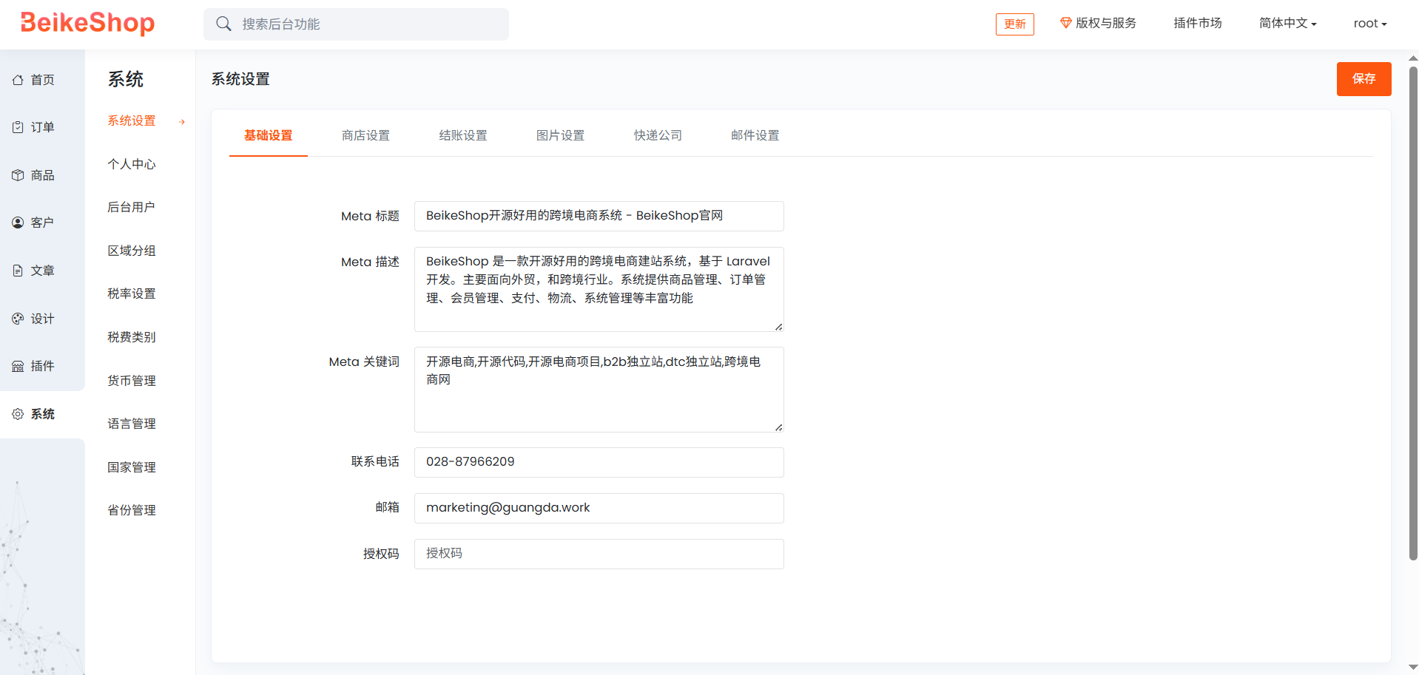This screenshot has width=1419, height=675.
Task: Click the 更新 update button
Action: (1015, 24)
